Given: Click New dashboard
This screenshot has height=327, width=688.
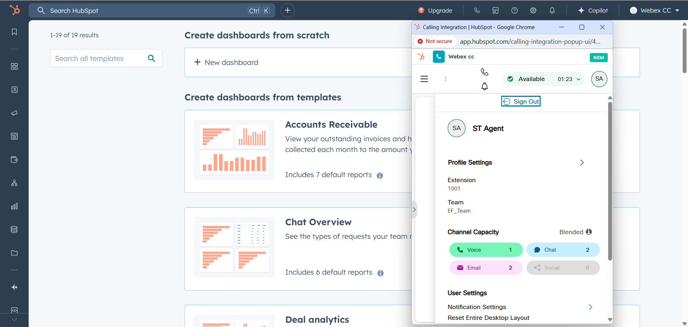Looking at the screenshot, I should click(x=226, y=62).
